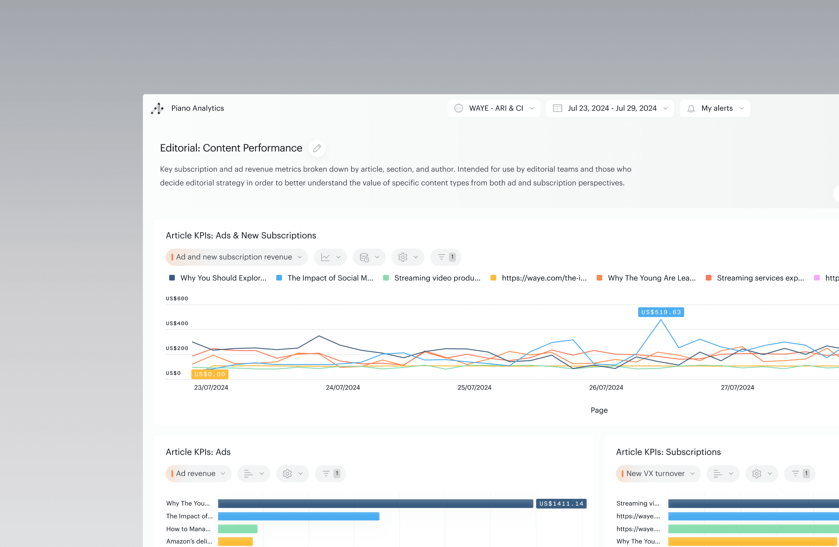
Task: Click filter button in Article KPIs: Ads
Action: [x=330, y=473]
